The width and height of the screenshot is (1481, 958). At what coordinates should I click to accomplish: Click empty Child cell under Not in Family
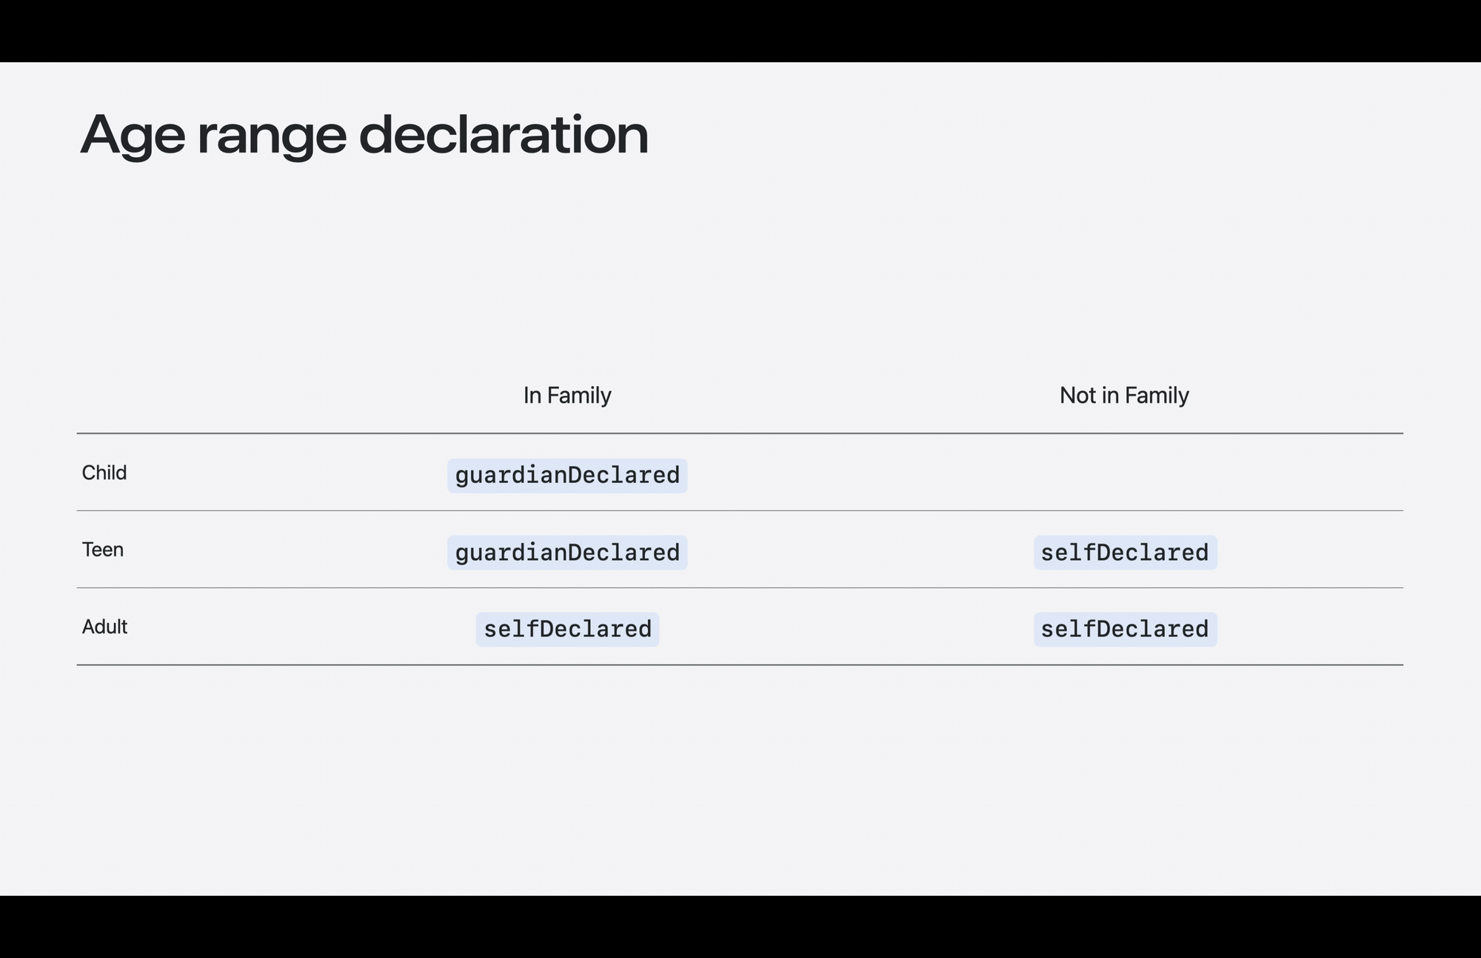pyautogui.click(x=1125, y=473)
